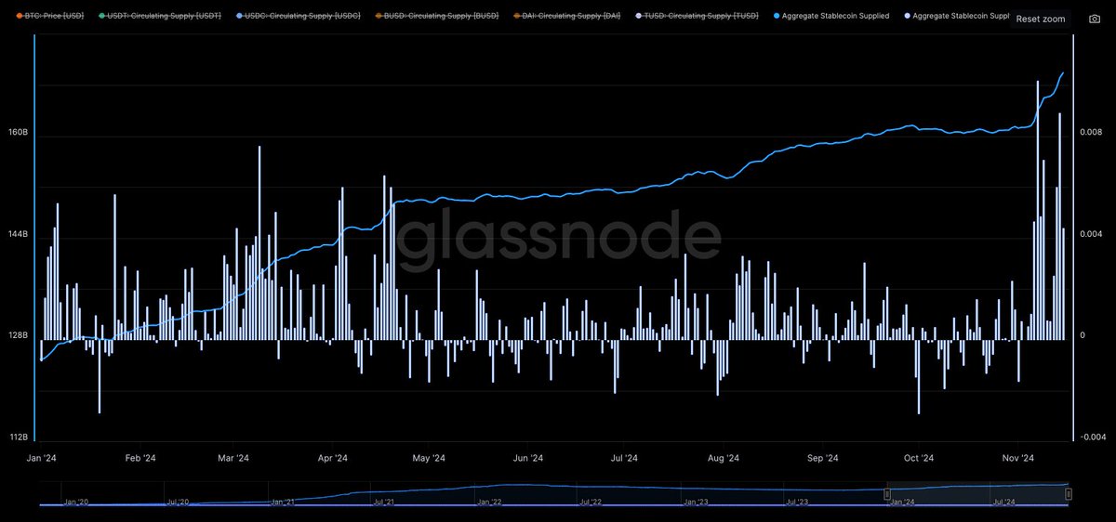The width and height of the screenshot is (1116, 522).
Task: Click the highlighted navigator range near Jul '24
Action: click(977, 494)
